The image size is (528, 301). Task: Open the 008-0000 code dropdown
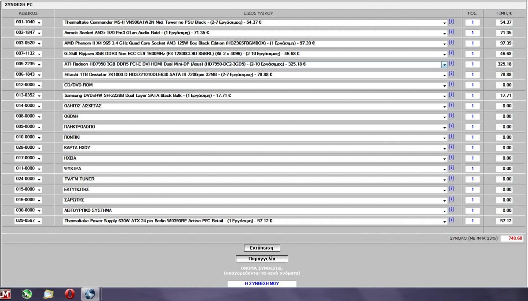click(28, 117)
